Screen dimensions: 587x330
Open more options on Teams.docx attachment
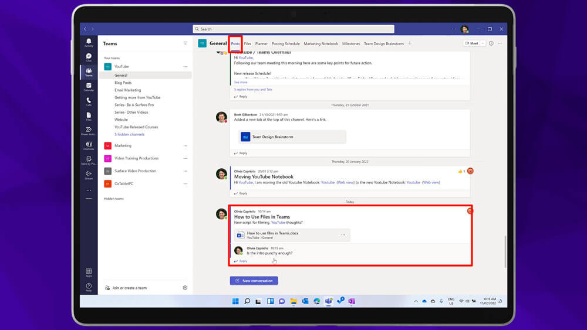coord(343,235)
